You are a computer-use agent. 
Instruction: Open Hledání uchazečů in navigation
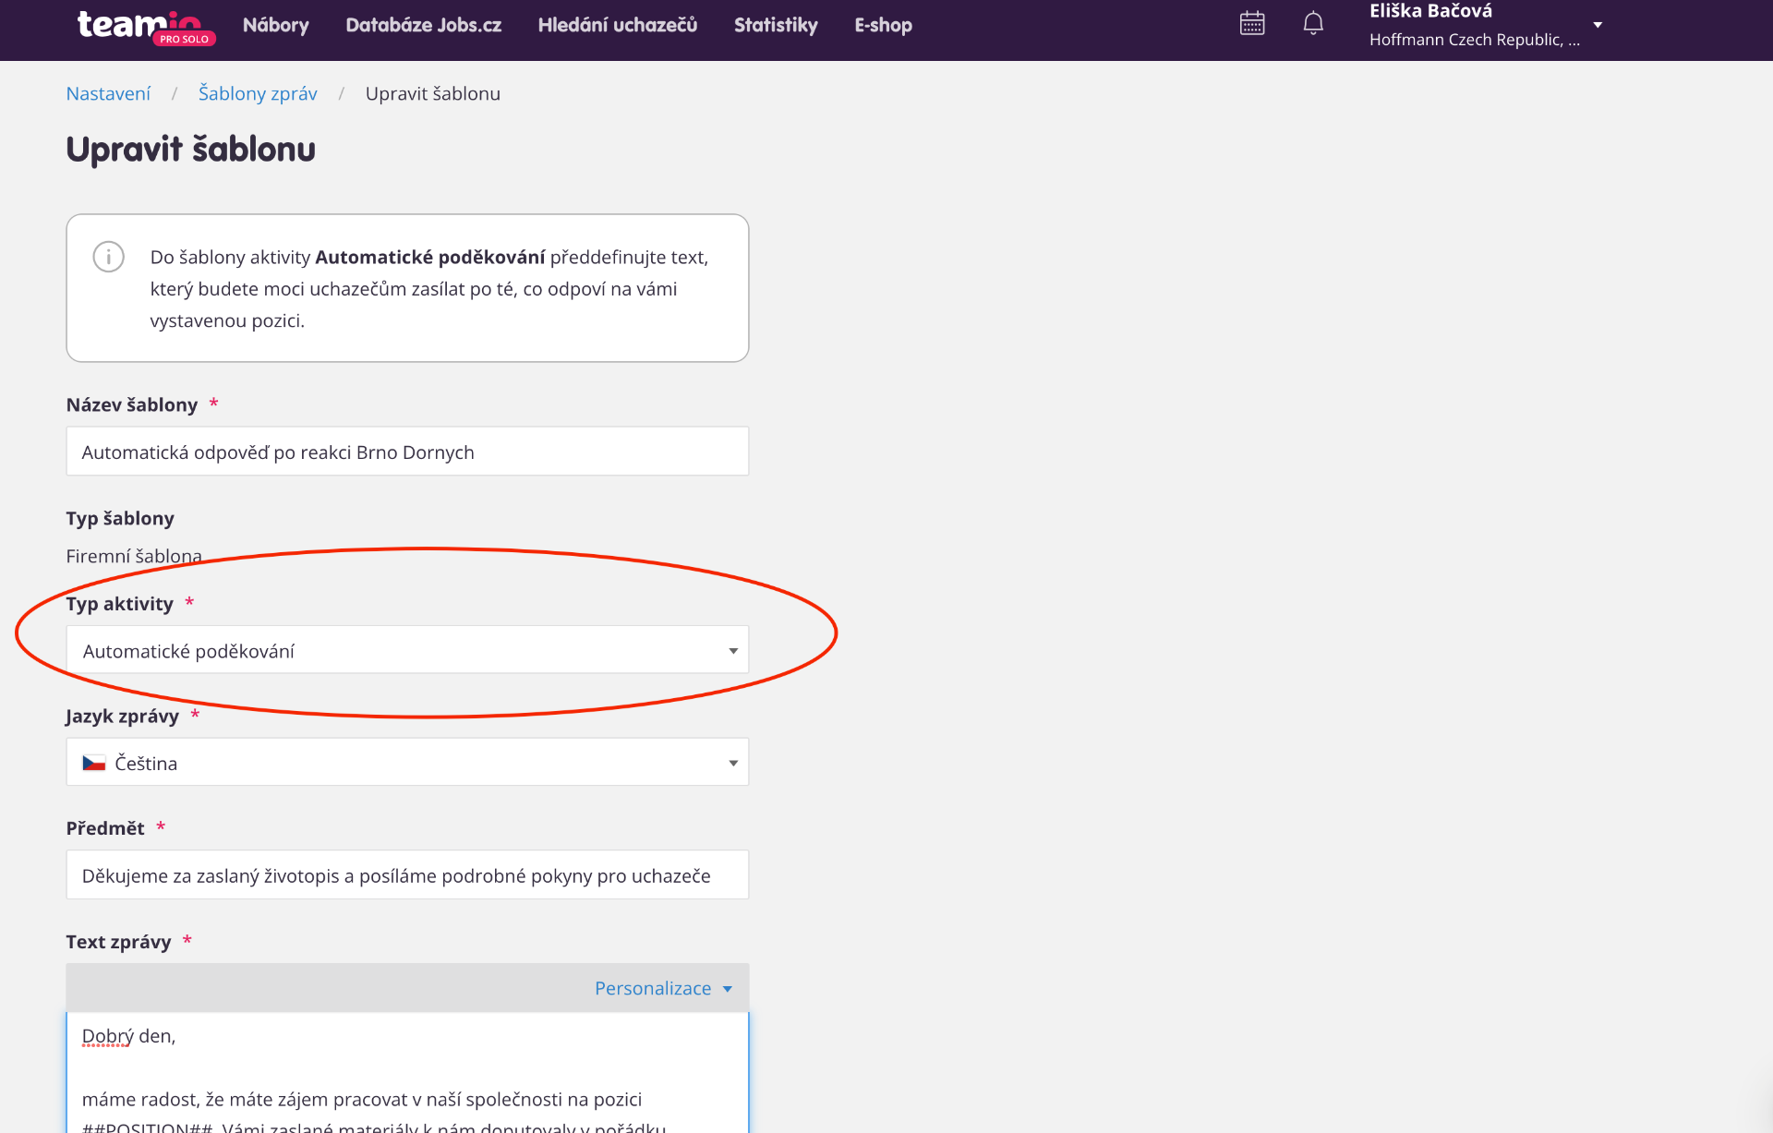click(x=617, y=25)
